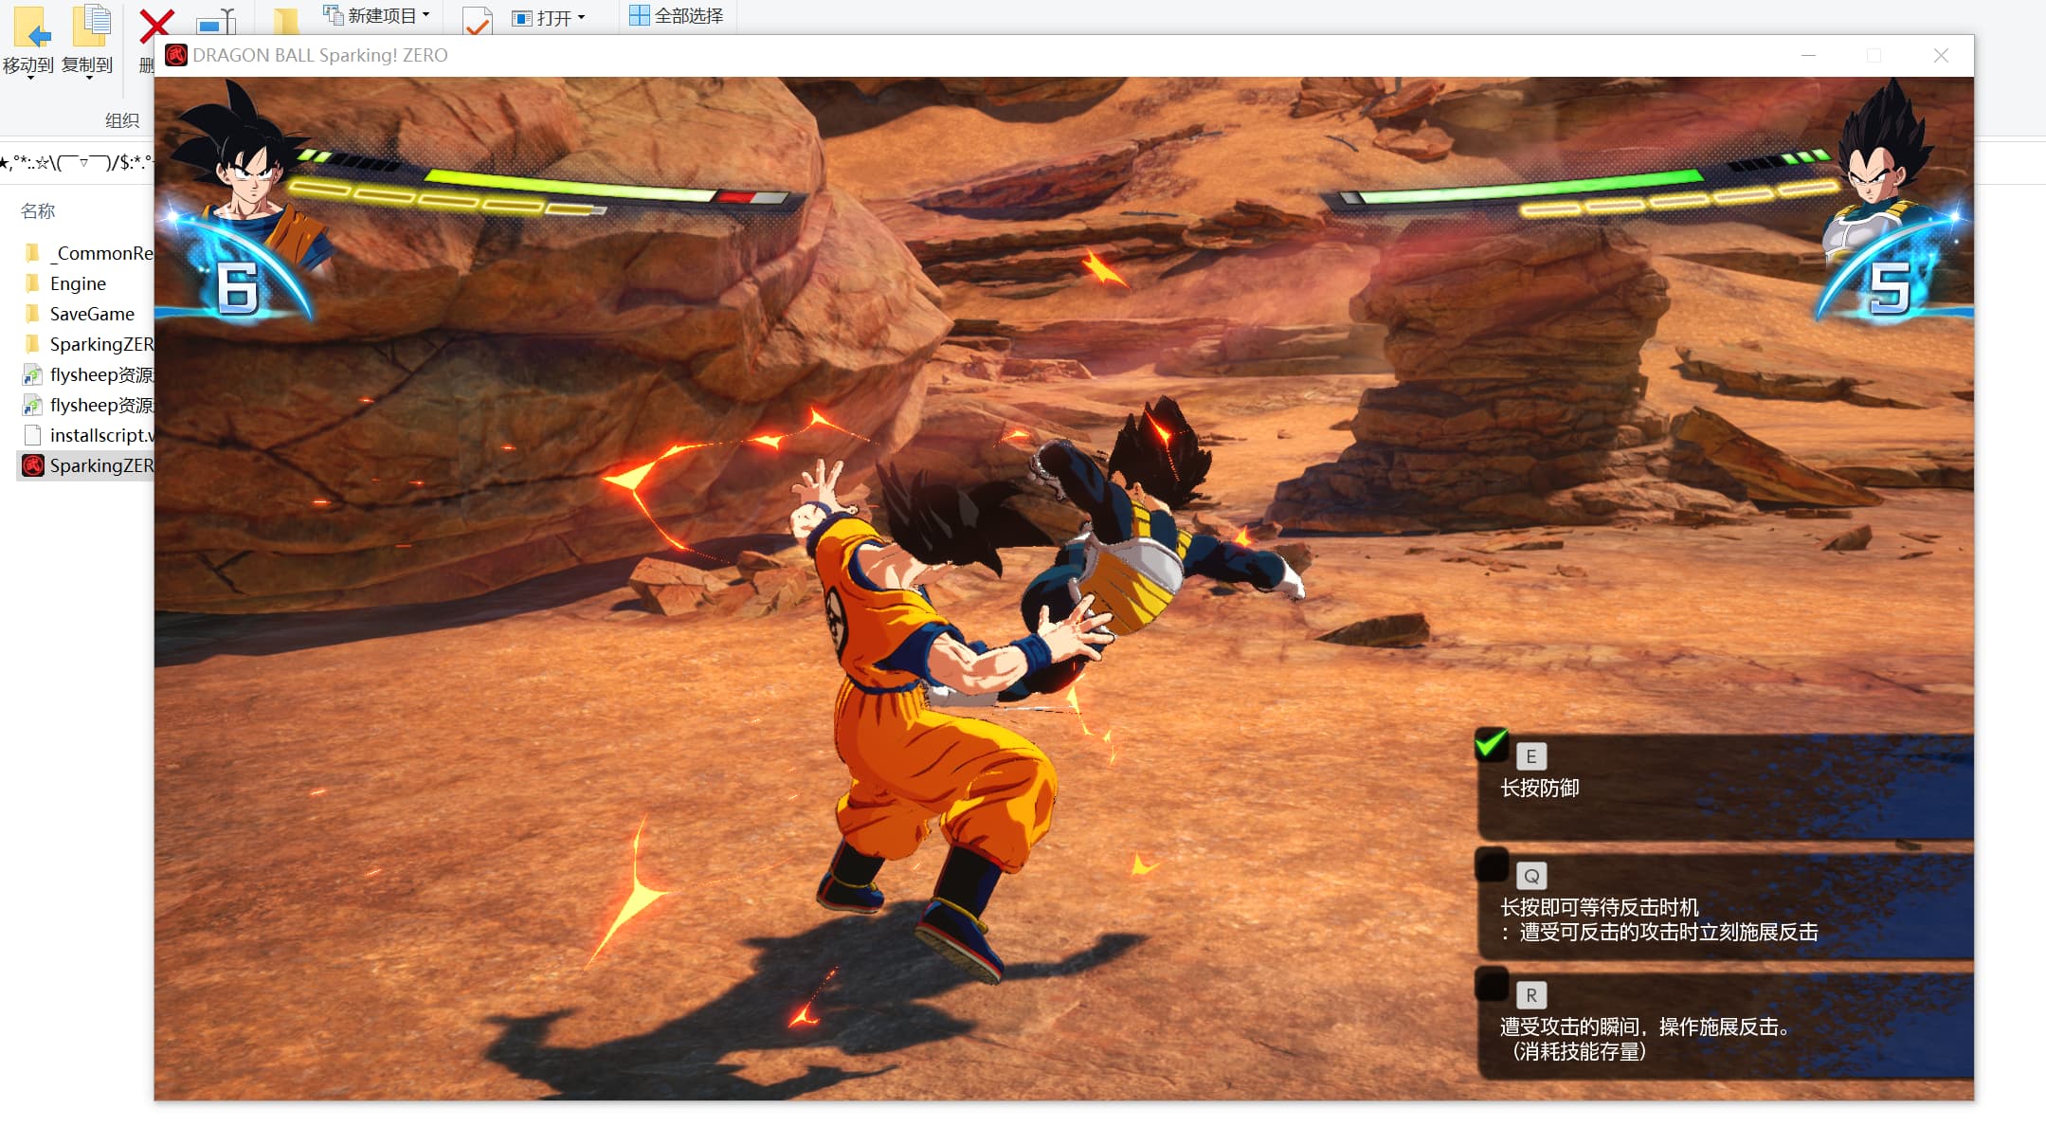Image resolution: width=2046 pixels, height=1127 pixels.
Task: Click the number 6 counter under Goku
Action: tap(237, 287)
